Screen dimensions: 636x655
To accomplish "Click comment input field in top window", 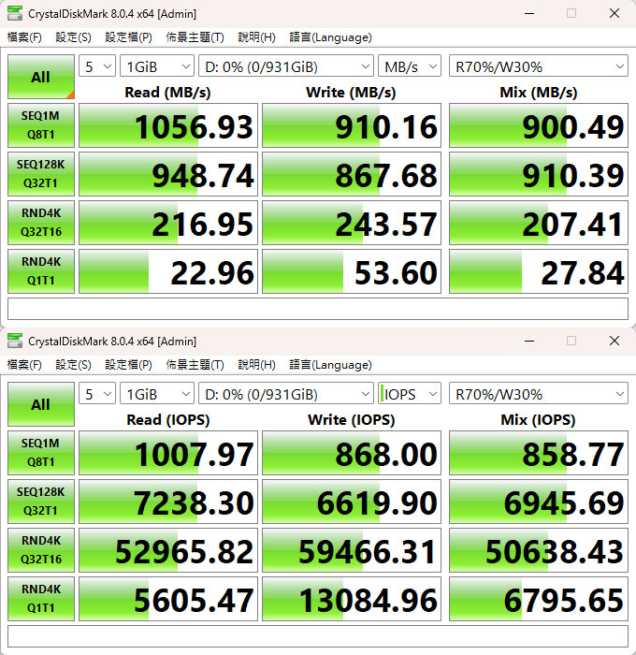I will [x=318, y=309].
